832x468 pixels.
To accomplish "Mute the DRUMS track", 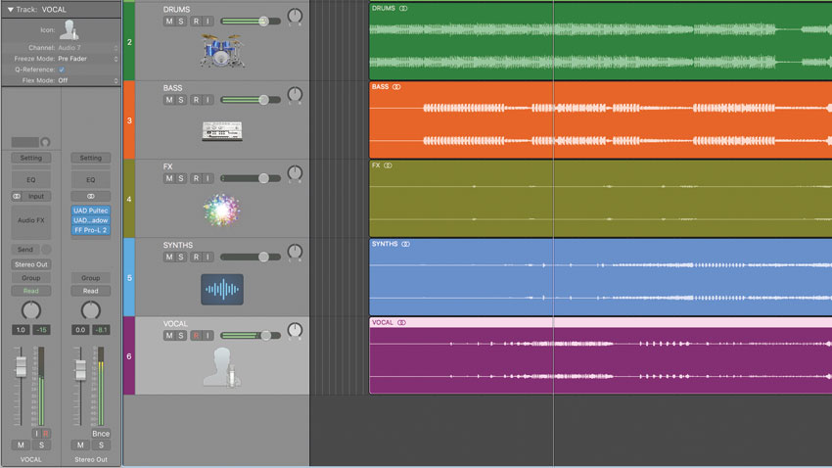I will [169, 22].
